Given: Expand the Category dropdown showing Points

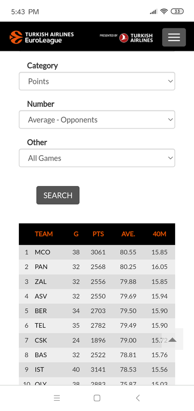Looking at the screenshot, I should [x=97, y=81].
